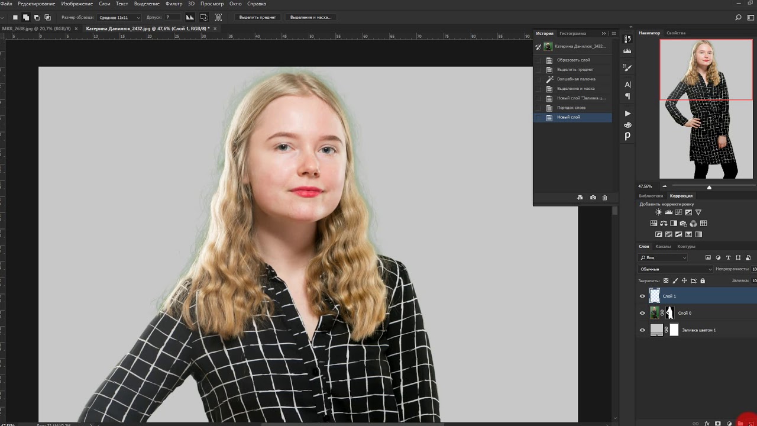This screenshot has height=426, width=757.
Task: Select Add to selection mode icon
Action: click(26, 18)
